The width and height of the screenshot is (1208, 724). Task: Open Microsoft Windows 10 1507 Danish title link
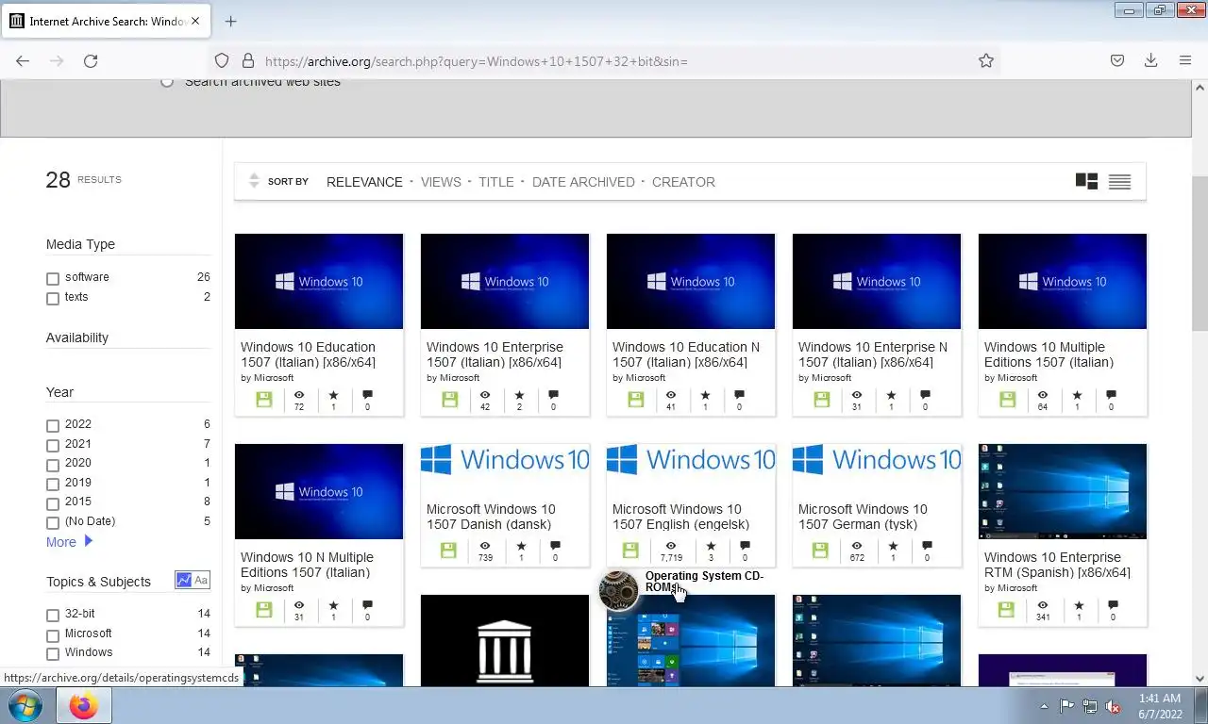click(491, 517)
